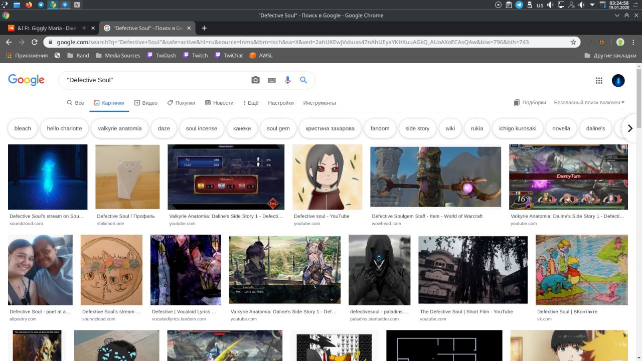Open Инструменты search tools
642x361 pixels.
pyautogui.click(x=319, y=103)
